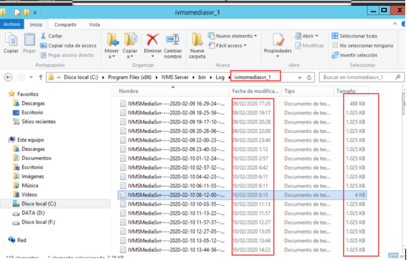The image size is (407, 260).
Task: Open Vídeos folder
Action: point(25,194)
